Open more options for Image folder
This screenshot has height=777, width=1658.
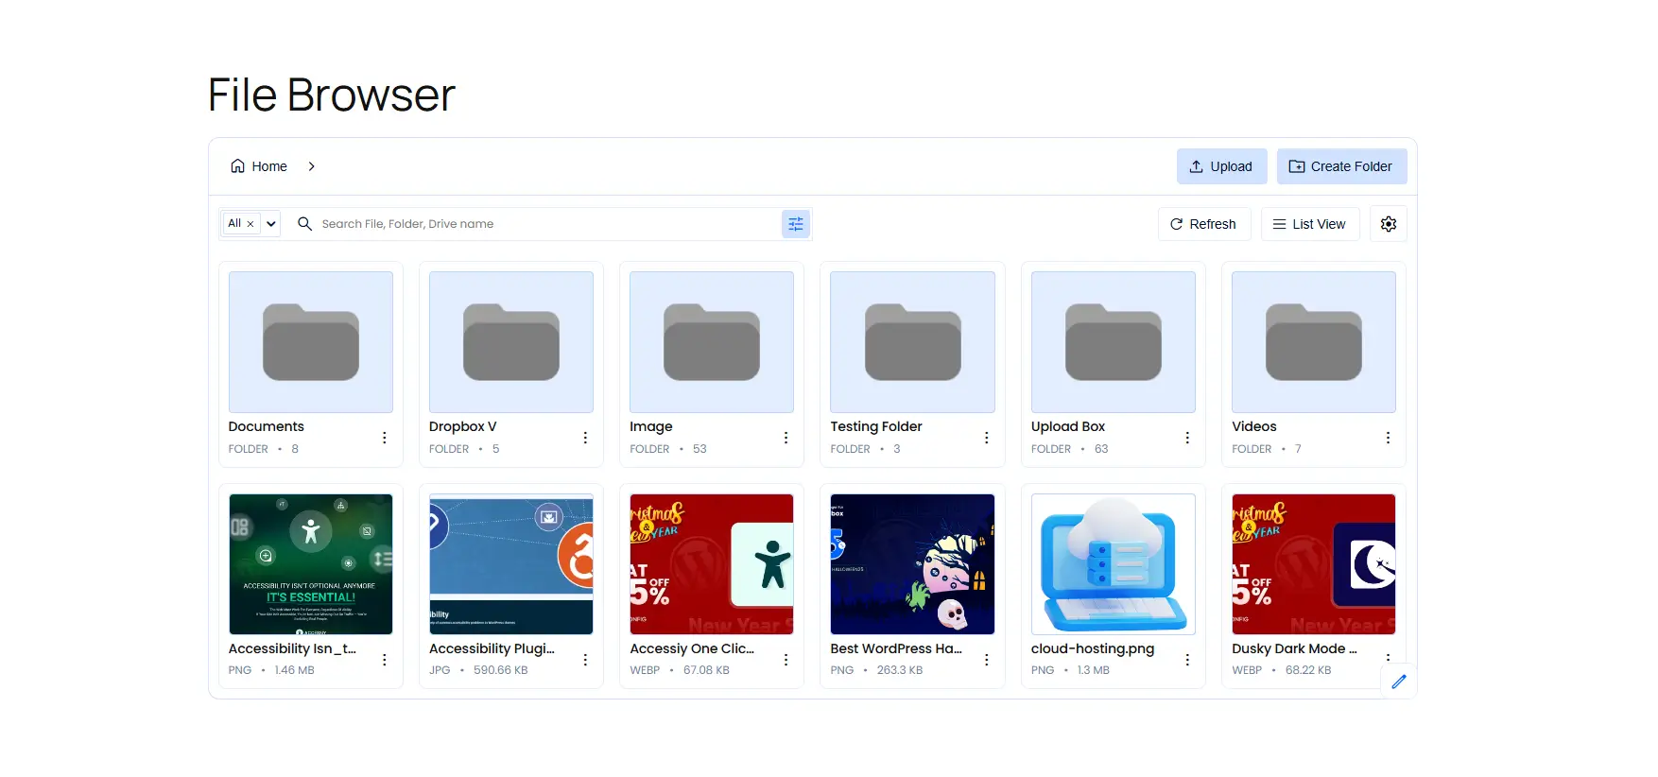click(786, 438)
